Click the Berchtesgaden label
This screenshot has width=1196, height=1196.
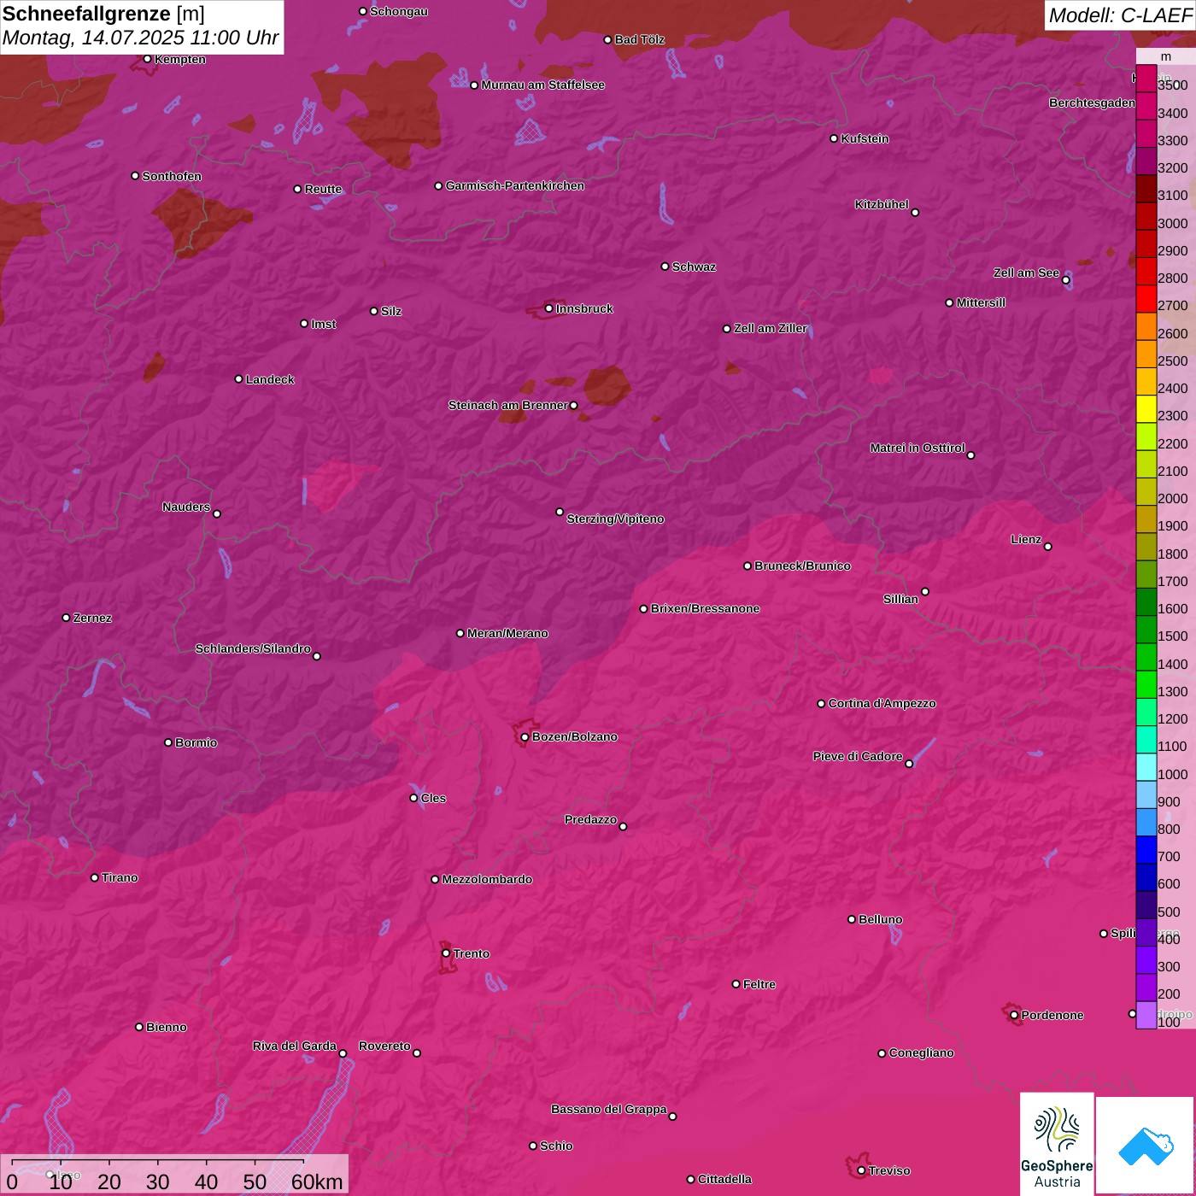(1092, 103)
